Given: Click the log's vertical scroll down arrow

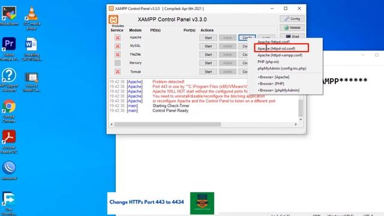Looking at the screenshot, I should (301, 119).
